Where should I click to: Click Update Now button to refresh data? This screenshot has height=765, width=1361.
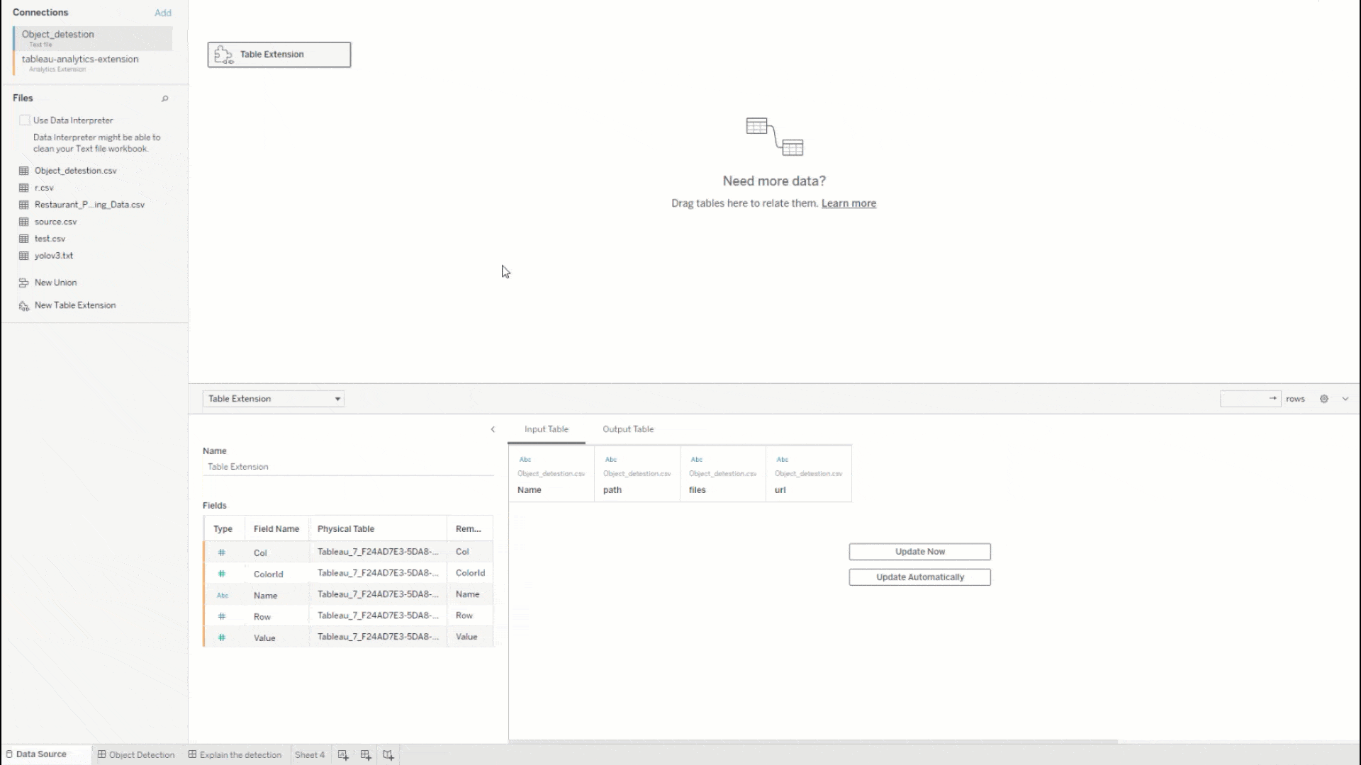point(921,551)
